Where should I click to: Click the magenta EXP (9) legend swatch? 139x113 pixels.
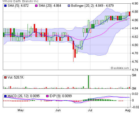coord(47,96)
